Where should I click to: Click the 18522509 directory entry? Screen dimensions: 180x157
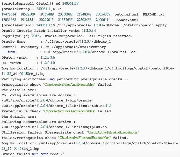[28, 14]
